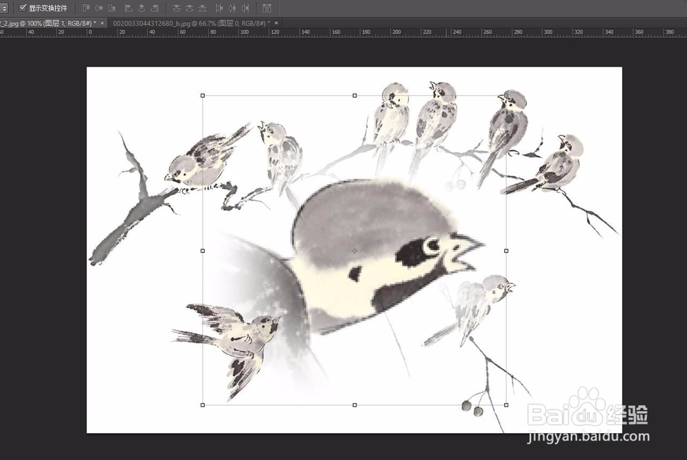Viewport: 687px width, 460px height.
Task: Click the right-middle transform handle
Action: pyautogui.click(x=506, y=251)
